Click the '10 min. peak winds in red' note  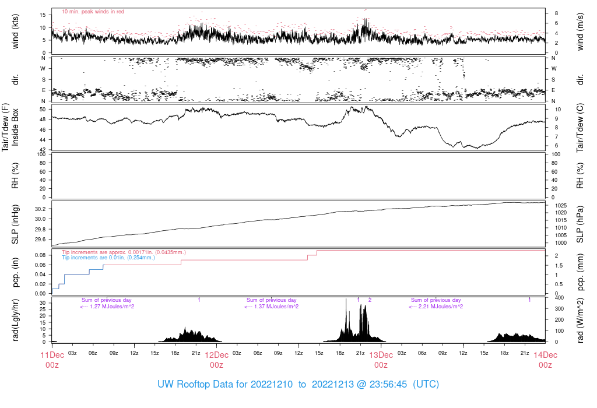click(x=93, y=12)
